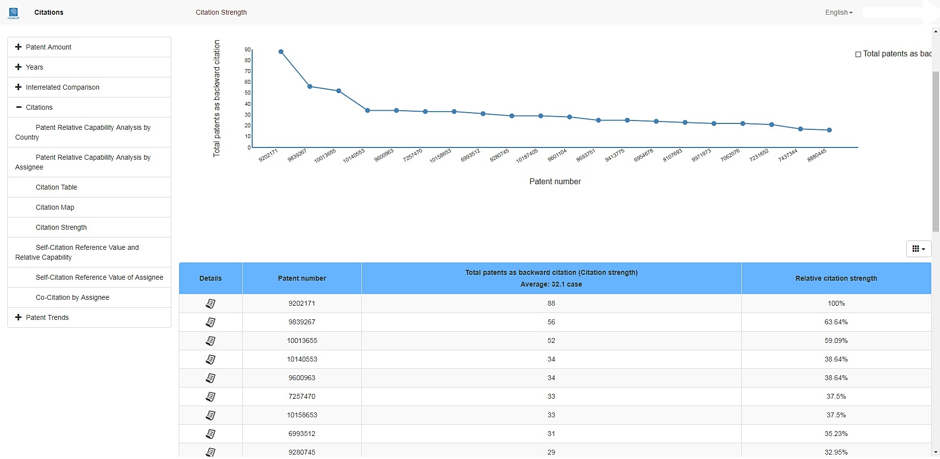Click the scroll down arrow of page scrollbar
Screen dimensions: 940x459
coord(936,452)
